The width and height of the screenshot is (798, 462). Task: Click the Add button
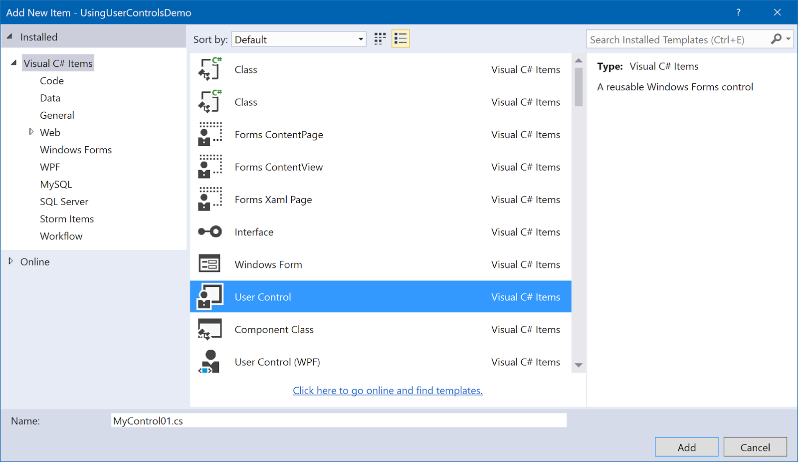[686, 447]
